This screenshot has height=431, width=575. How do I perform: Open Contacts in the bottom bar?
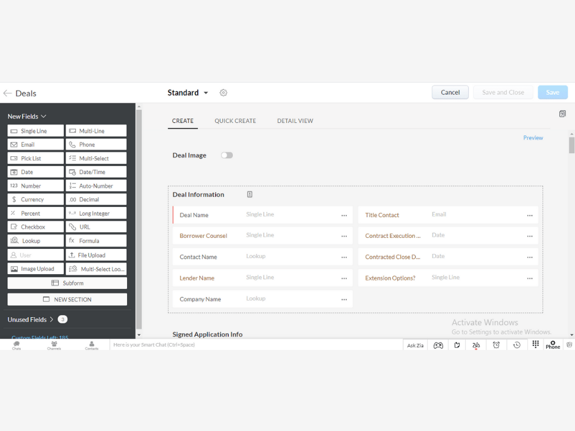91,345
